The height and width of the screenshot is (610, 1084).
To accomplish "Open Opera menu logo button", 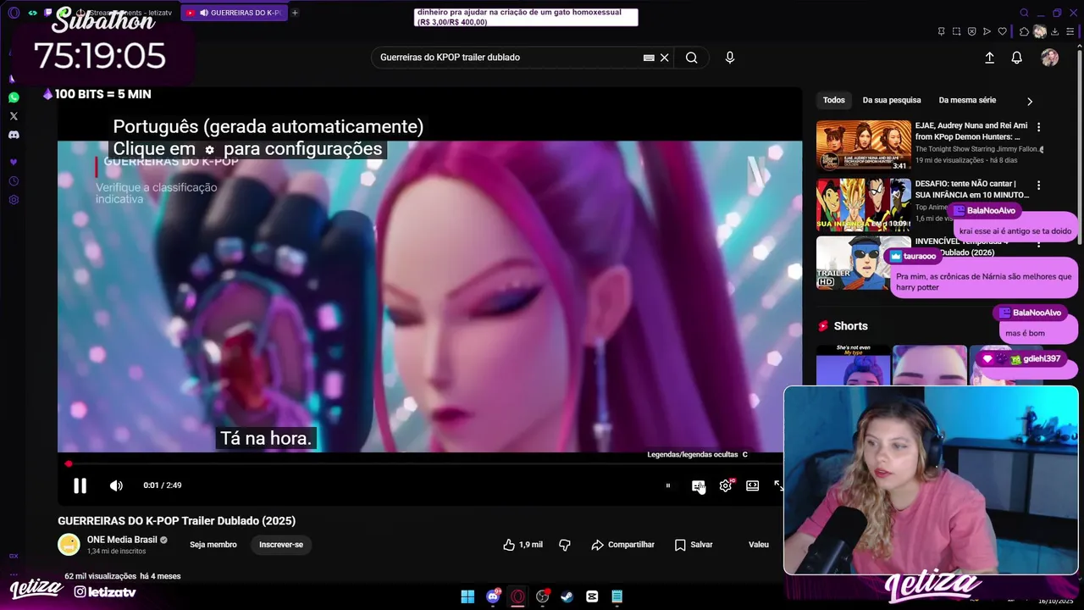I will [13, 13].
